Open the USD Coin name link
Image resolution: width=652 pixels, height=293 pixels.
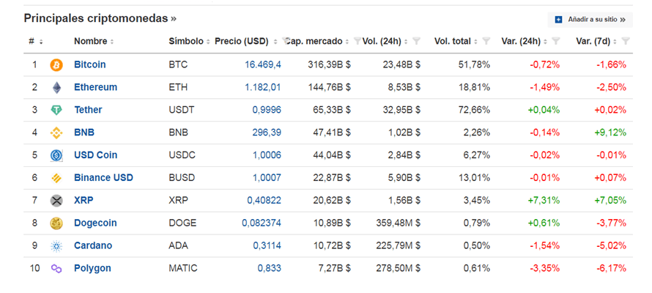coord(96,155)
